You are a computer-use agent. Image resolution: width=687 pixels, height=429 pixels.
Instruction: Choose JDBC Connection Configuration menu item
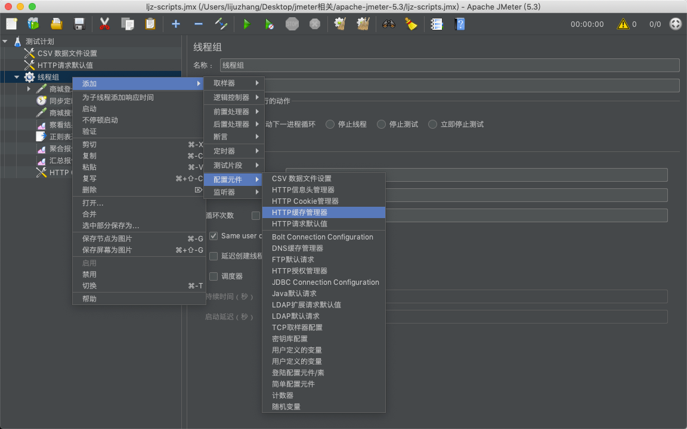324,282
